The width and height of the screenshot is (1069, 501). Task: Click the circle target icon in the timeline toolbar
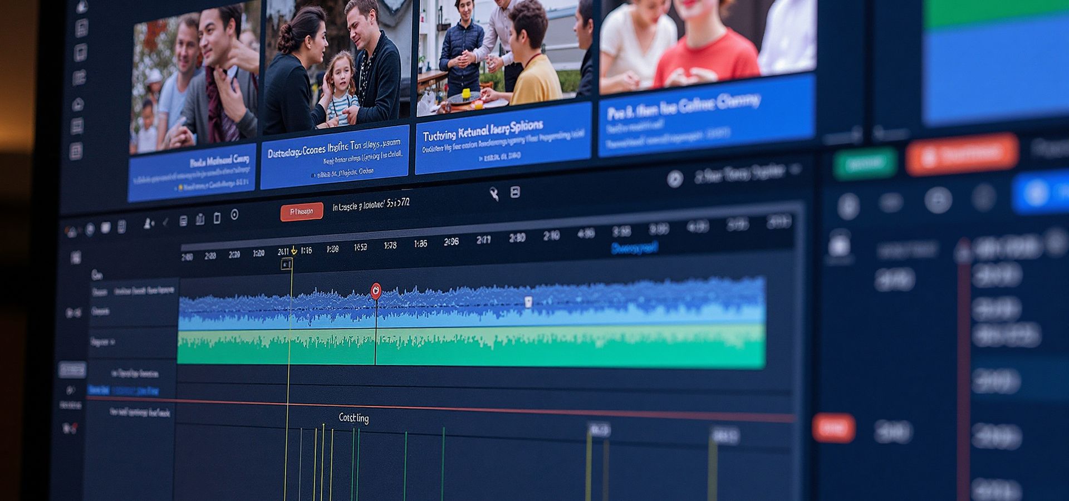click(x=234, y=215)
